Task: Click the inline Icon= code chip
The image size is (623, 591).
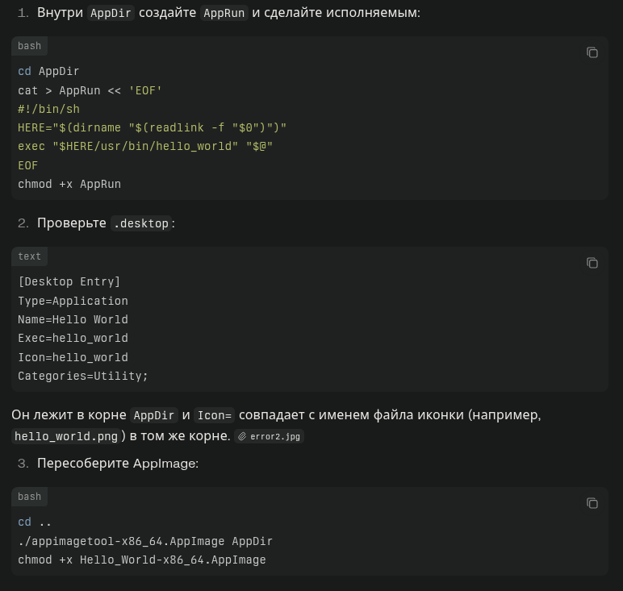Action: tap(215, 415)
